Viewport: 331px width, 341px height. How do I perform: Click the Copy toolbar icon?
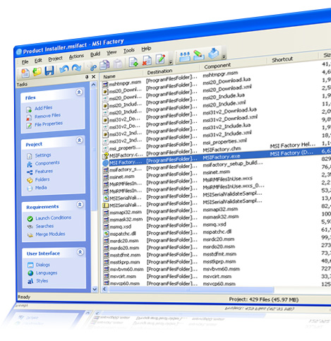coord(104,65)
